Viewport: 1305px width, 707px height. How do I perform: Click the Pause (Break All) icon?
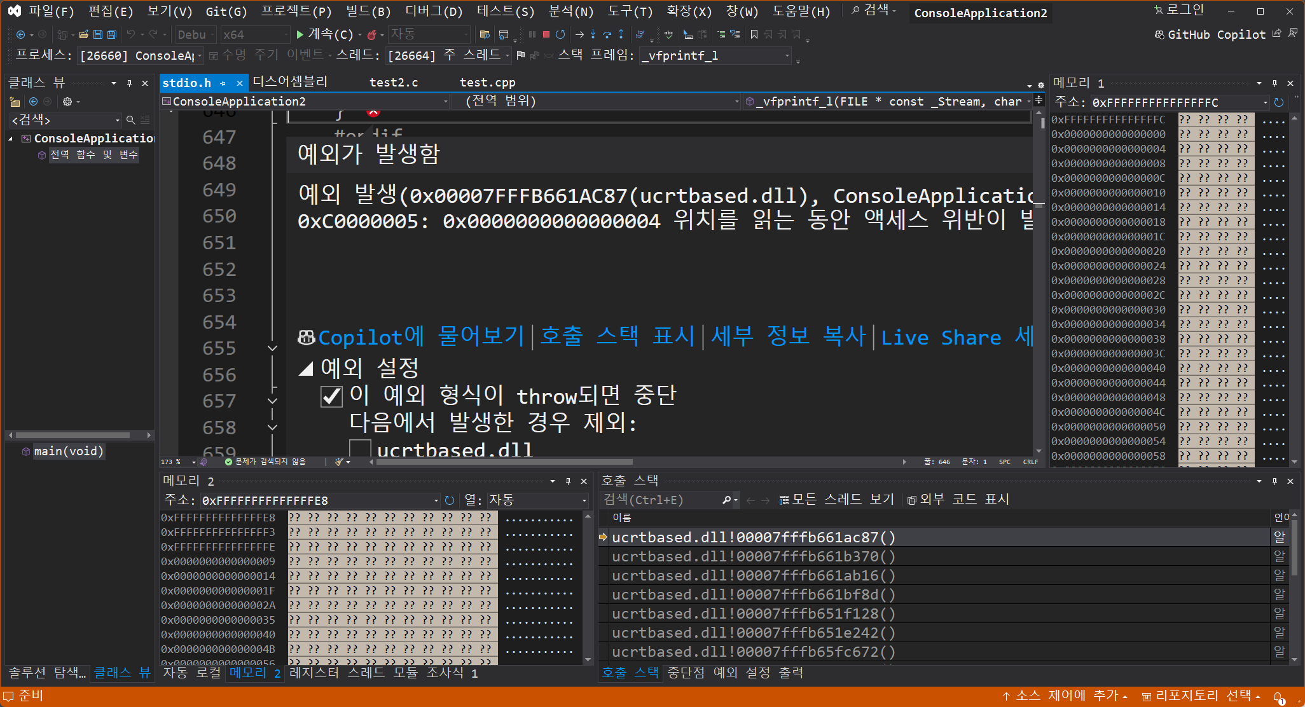(x=532, y=34)
